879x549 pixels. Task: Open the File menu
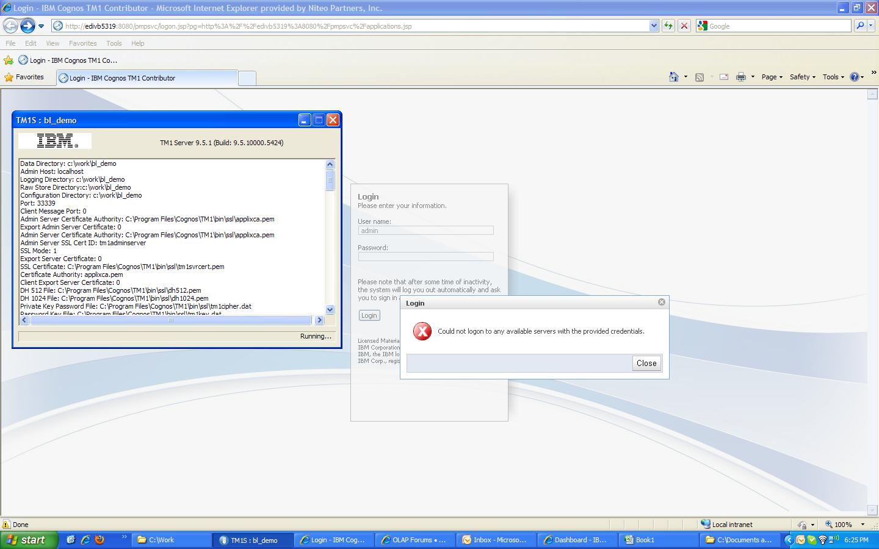click(x=10, y=43)
